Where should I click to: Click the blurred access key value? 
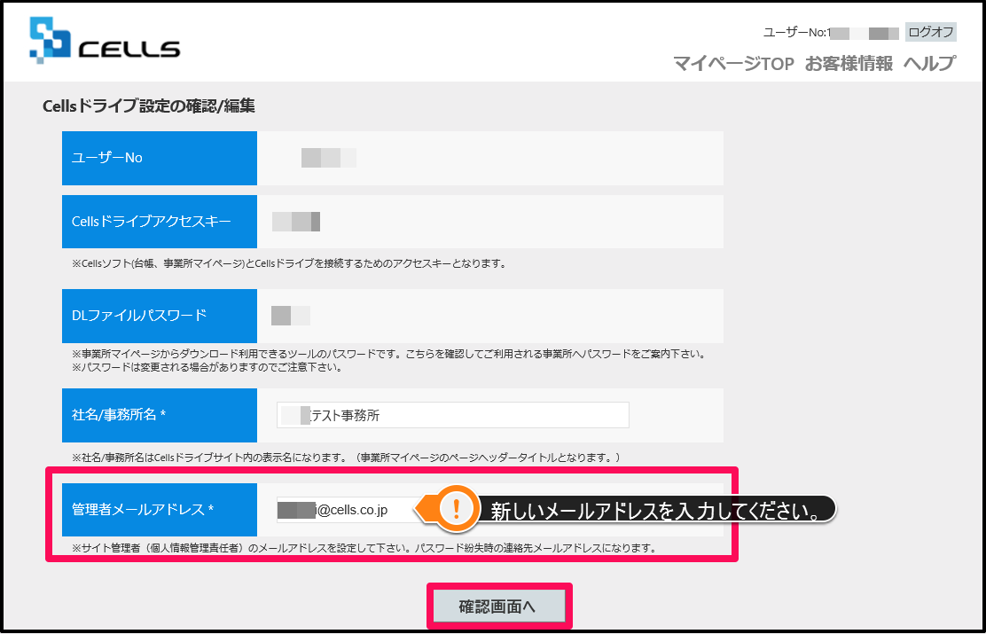[296, 222]
